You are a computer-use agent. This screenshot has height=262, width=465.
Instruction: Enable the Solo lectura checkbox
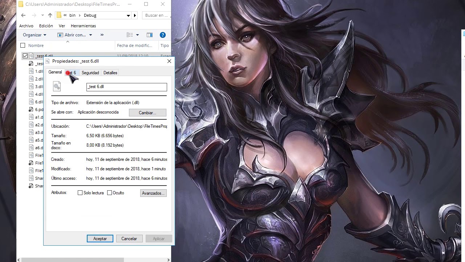click(80, 193)
